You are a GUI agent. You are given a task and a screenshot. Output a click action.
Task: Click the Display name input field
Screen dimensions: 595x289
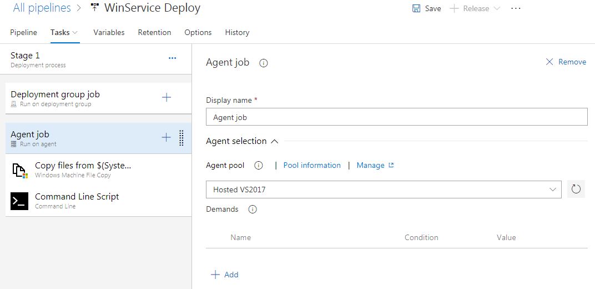[396, 117]
